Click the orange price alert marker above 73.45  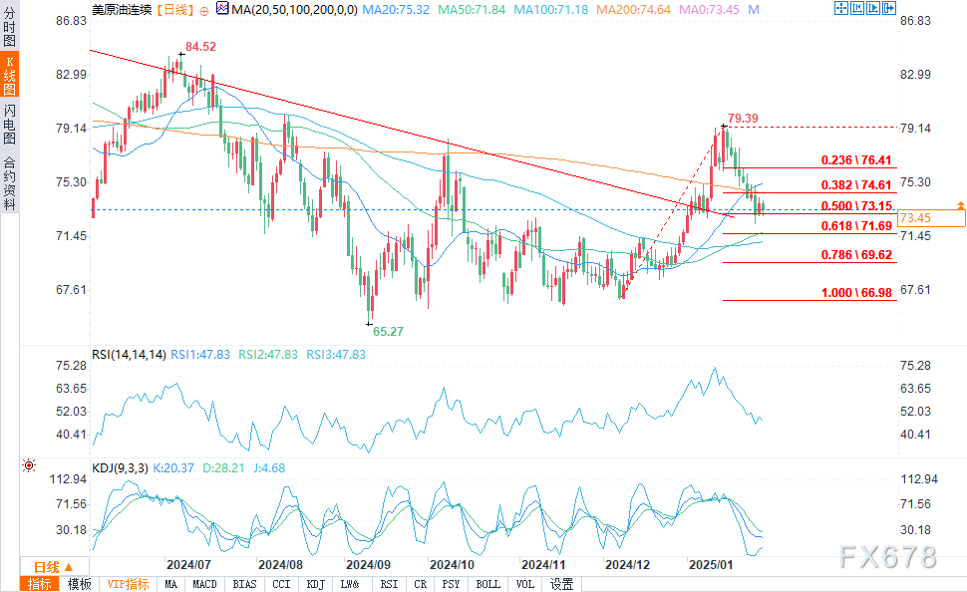[961, 204]
